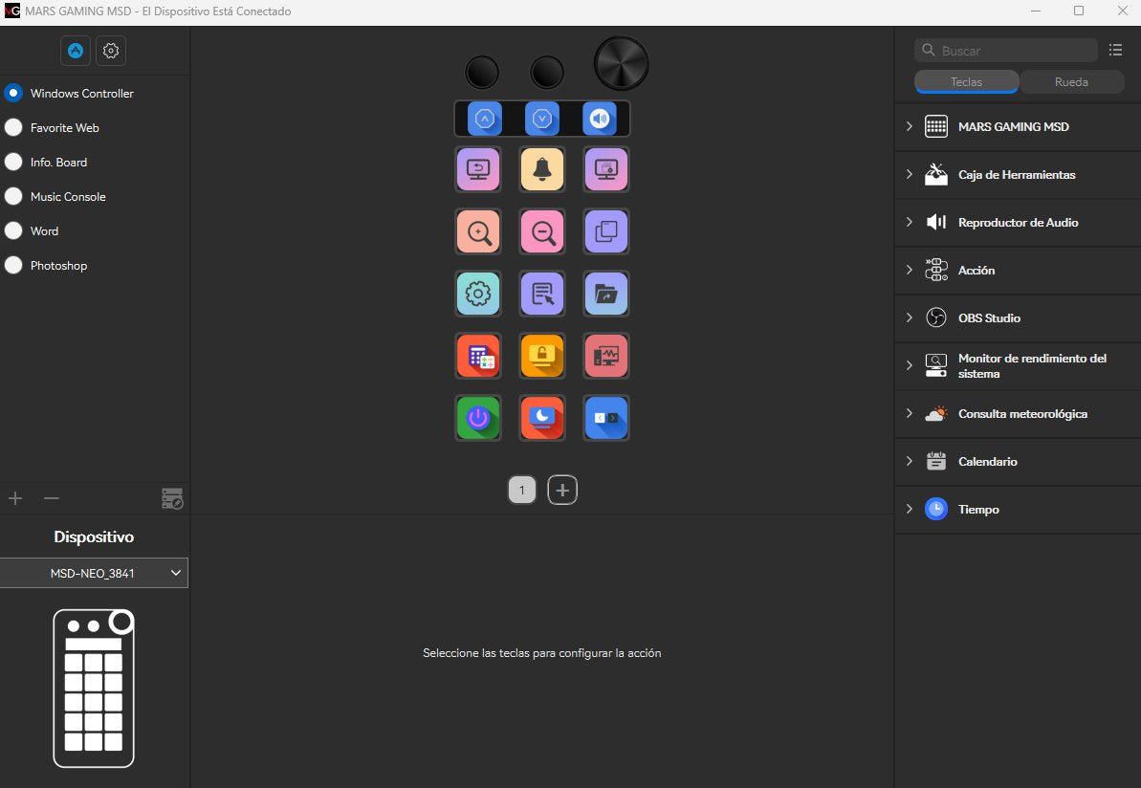
Task: Expand the OBS Studio category
Action: pyautogui.click(x=989, y=318)
